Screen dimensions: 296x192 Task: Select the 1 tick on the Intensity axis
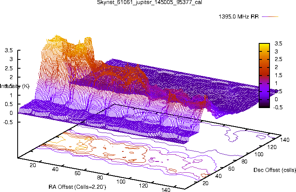click(x=11, y=95)
